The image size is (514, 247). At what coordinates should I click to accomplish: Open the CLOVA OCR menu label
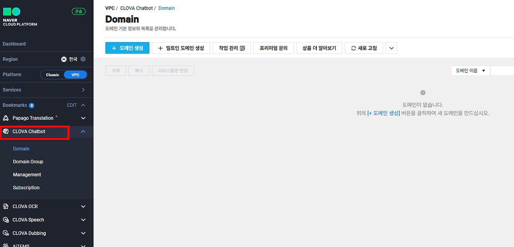coord(25,207)
